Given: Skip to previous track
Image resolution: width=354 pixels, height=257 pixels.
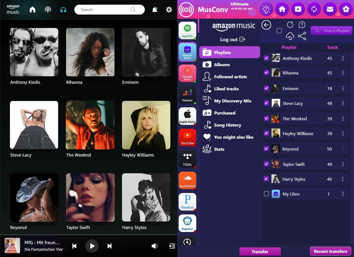Looking at the screenshot, I should point(74,246).
